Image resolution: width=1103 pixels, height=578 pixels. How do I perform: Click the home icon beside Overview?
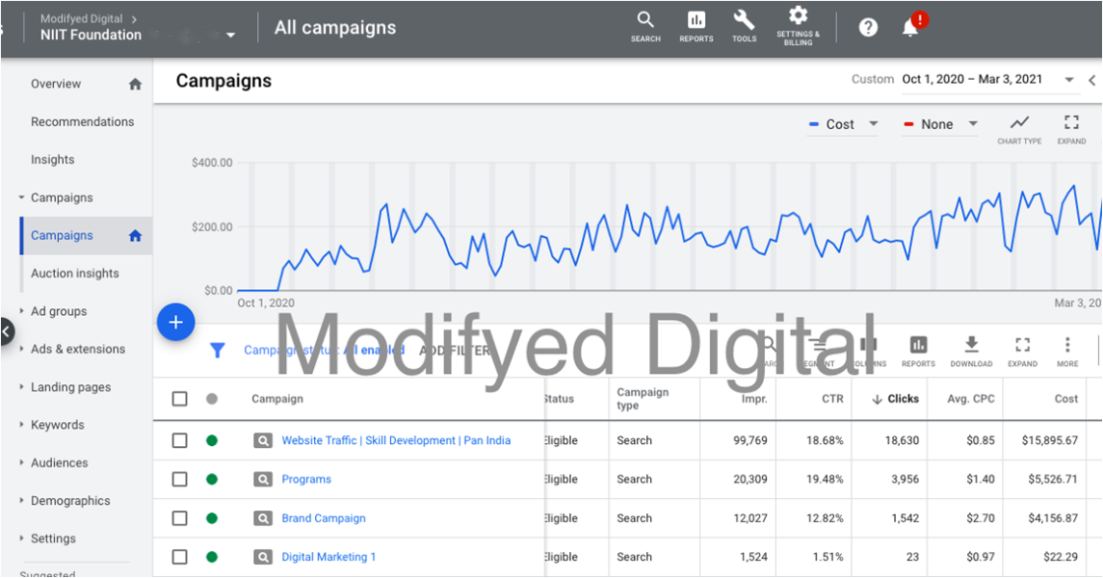[x=135, y=85]
